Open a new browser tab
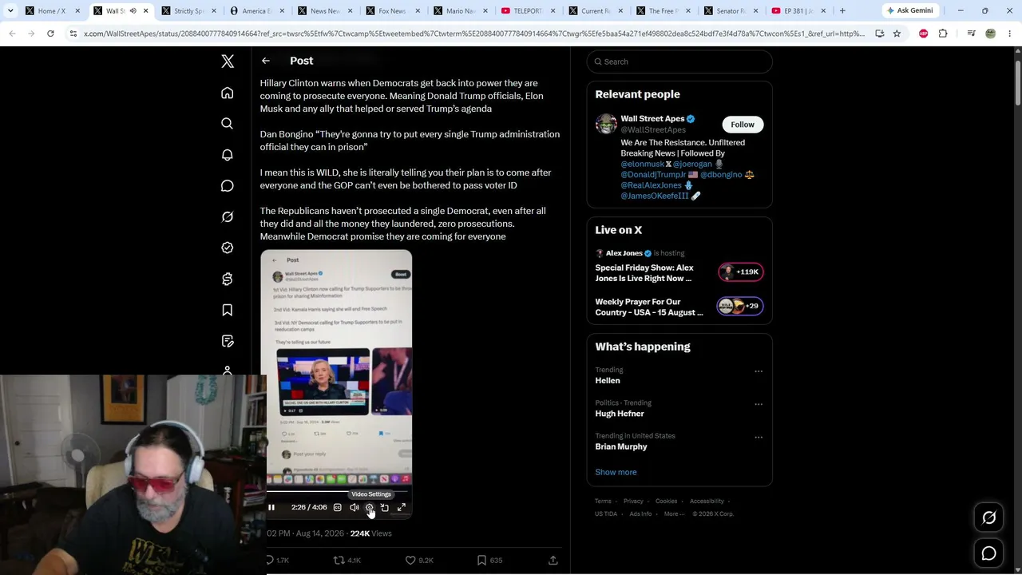 (842, 11)
